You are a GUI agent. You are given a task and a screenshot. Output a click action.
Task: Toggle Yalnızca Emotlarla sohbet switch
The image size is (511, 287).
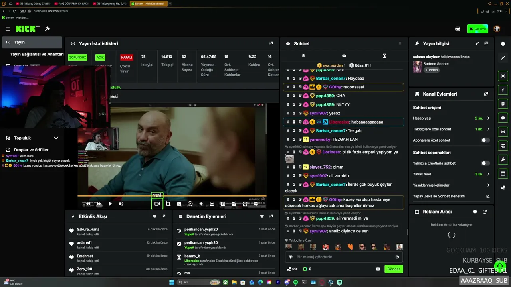485,163
